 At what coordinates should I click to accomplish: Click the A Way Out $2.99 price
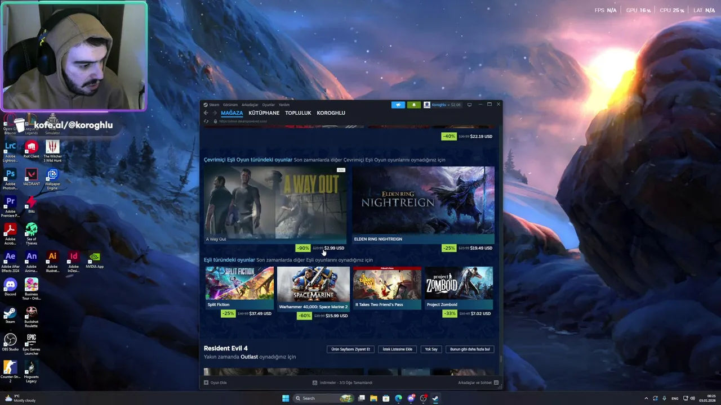[334, 248]
